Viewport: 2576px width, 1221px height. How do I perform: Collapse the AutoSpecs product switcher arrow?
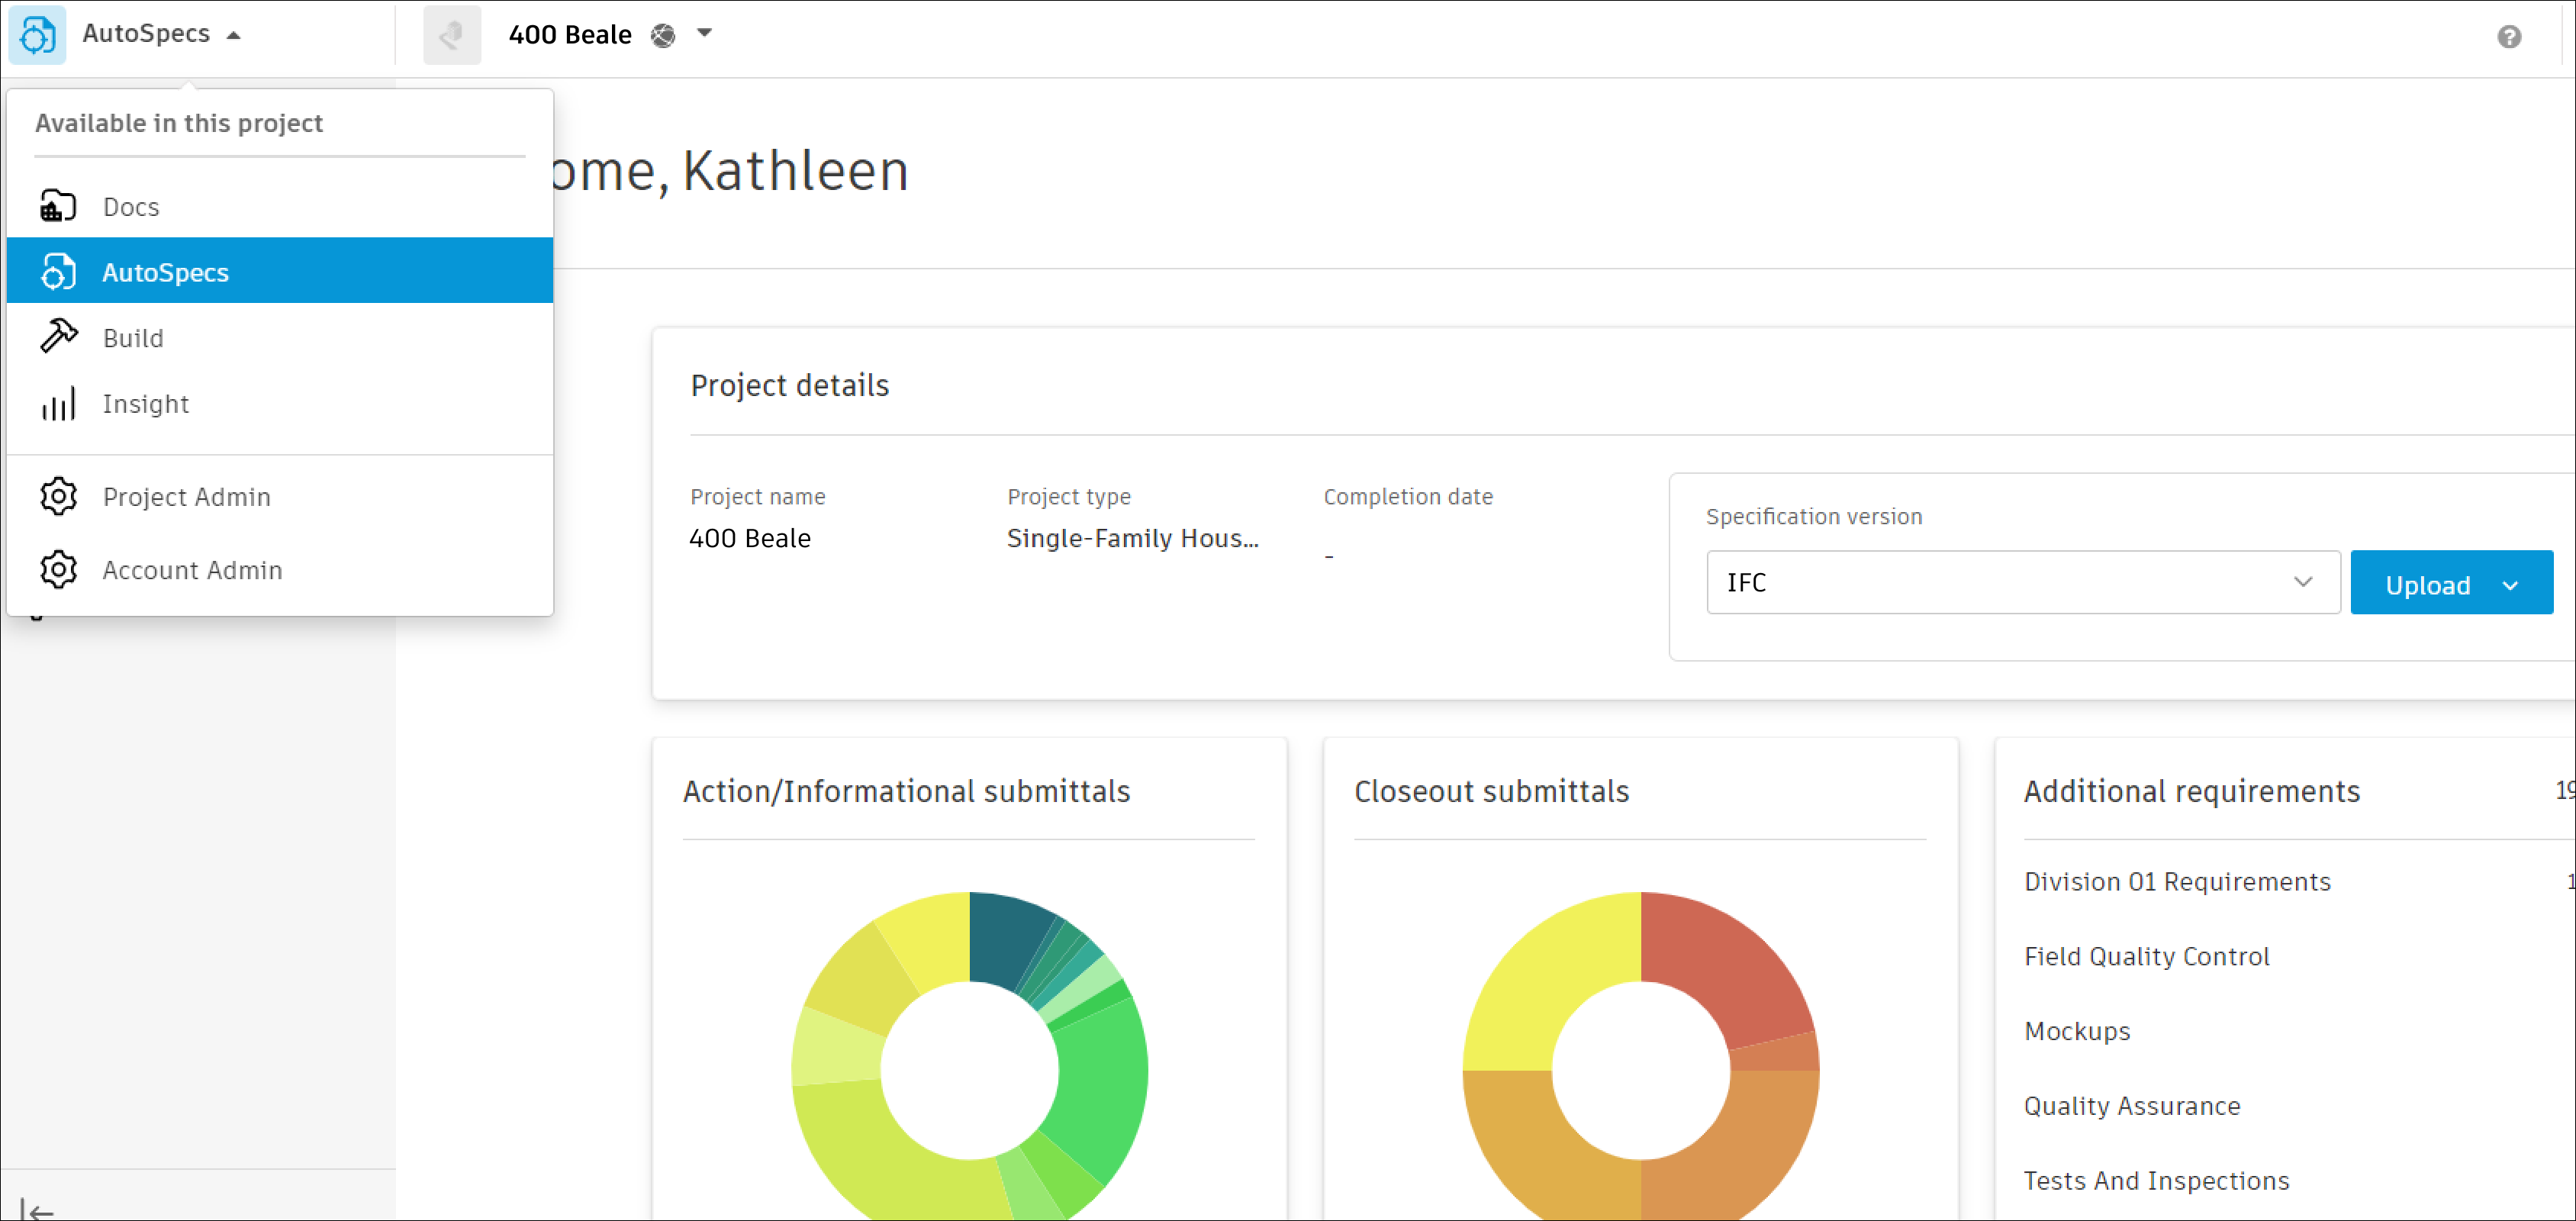(234, 35)
